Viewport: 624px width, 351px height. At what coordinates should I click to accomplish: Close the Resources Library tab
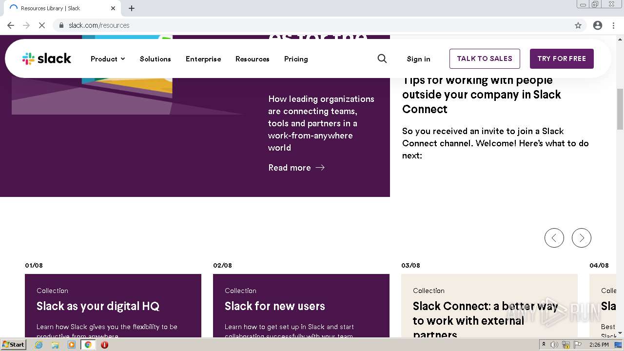click(113, 8)
